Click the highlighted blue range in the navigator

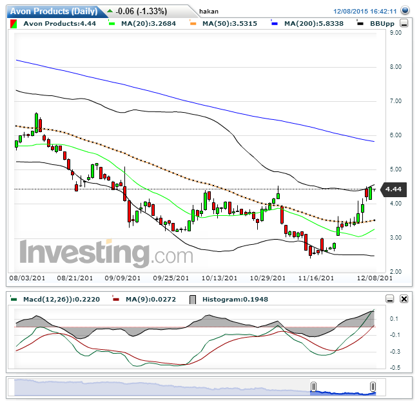click(x=343, y=393)
